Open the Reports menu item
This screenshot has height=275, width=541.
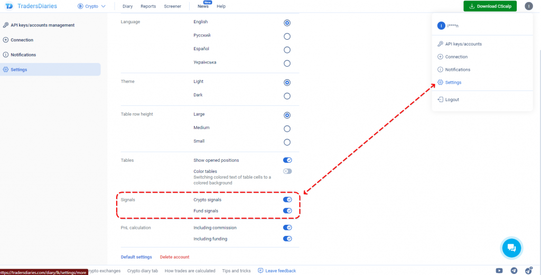point(148,6)
